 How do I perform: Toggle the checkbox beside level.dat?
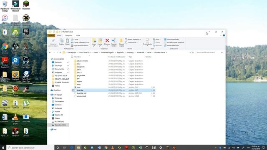[73, 90]
